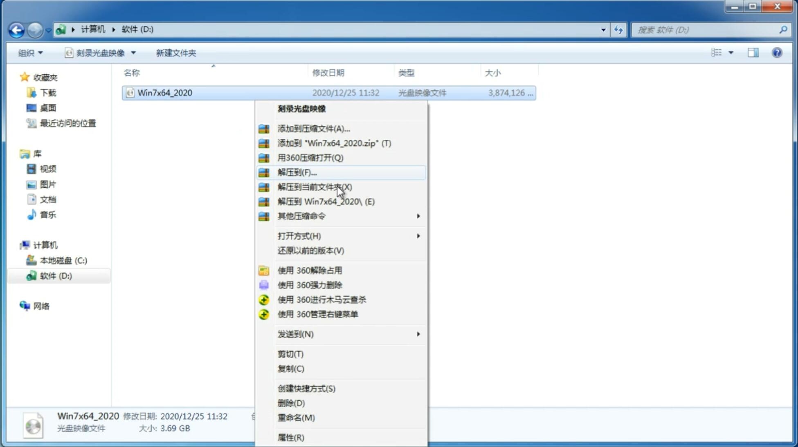Click 打开方式 submenu expander
798x447 pixels.
(417, 235)
